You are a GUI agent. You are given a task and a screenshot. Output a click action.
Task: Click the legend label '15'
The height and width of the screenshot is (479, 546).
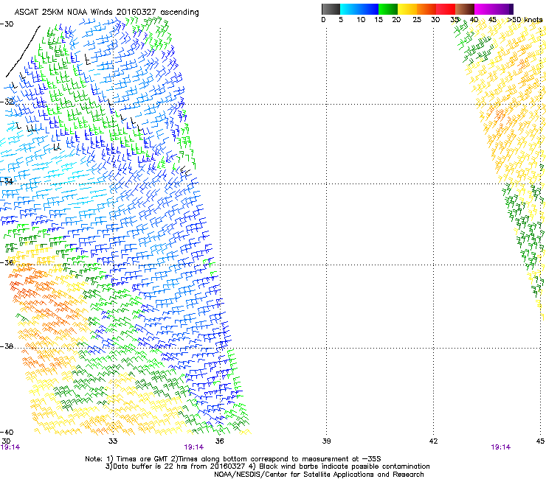tap(379, 20)
